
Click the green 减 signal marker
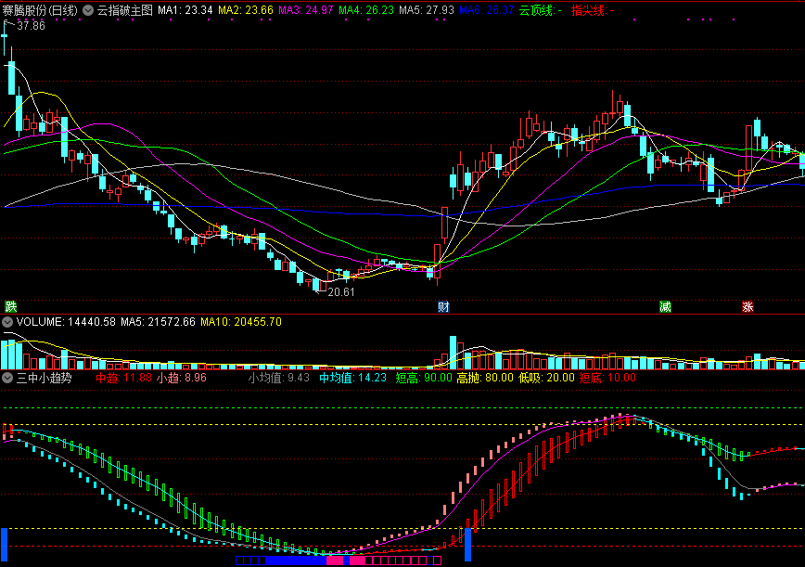665,306
